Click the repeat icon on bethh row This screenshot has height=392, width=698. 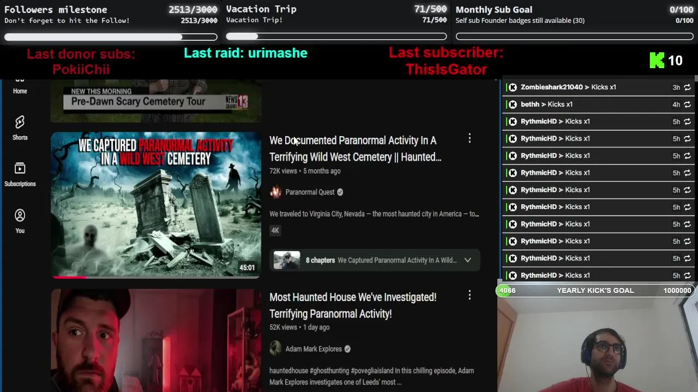(687, 105)
